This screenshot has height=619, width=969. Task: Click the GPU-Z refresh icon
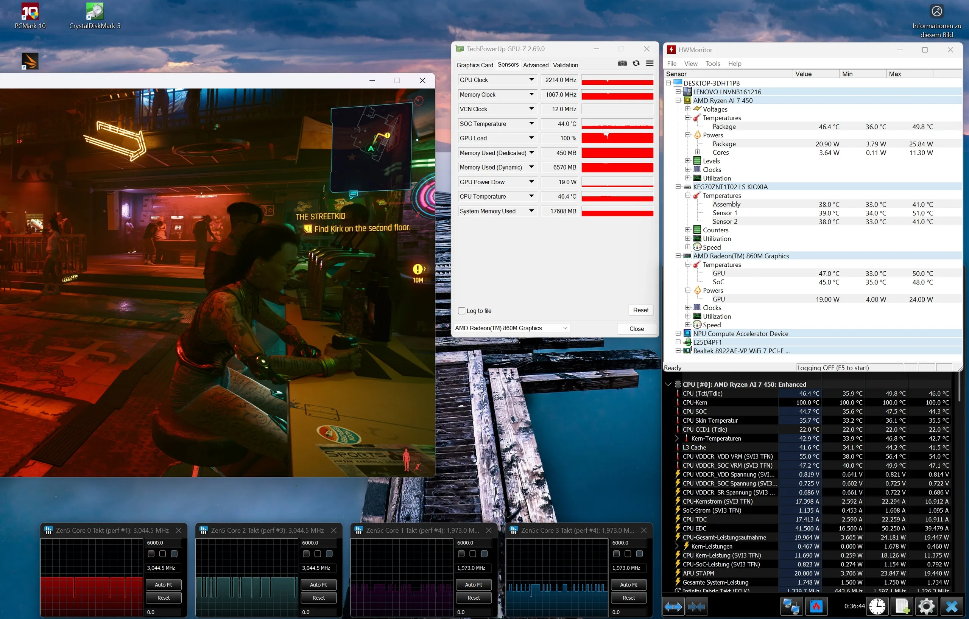(636, 64)
